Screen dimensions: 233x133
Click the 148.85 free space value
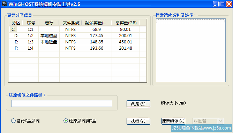[97, 42]
